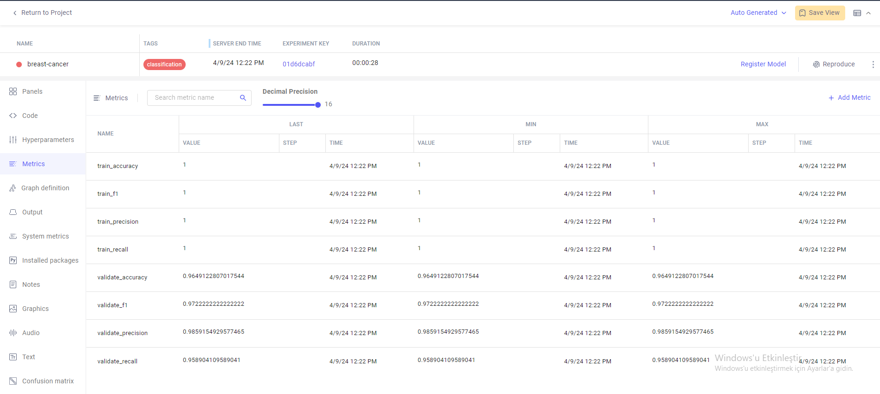Open experiment key 01d6dcabf link

coord(299,64)
